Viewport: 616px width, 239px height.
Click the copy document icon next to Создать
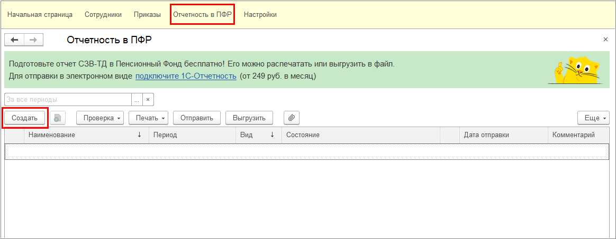[58, 118]
